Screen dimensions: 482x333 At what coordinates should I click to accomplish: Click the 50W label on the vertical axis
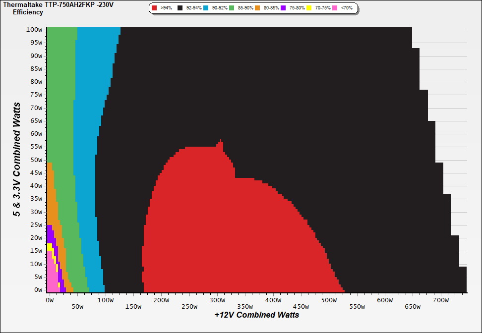pos(36,160)
